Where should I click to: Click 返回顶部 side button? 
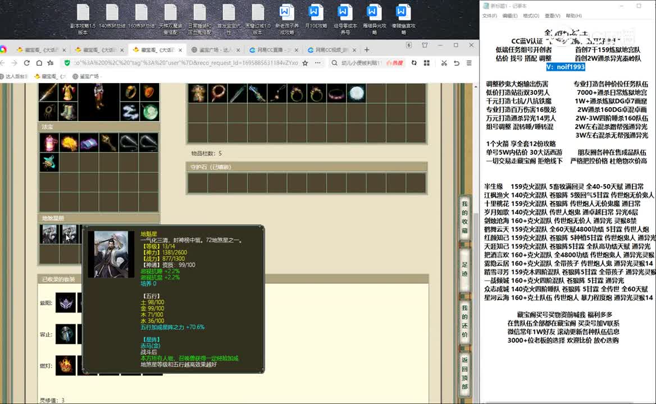click(465, 373)
